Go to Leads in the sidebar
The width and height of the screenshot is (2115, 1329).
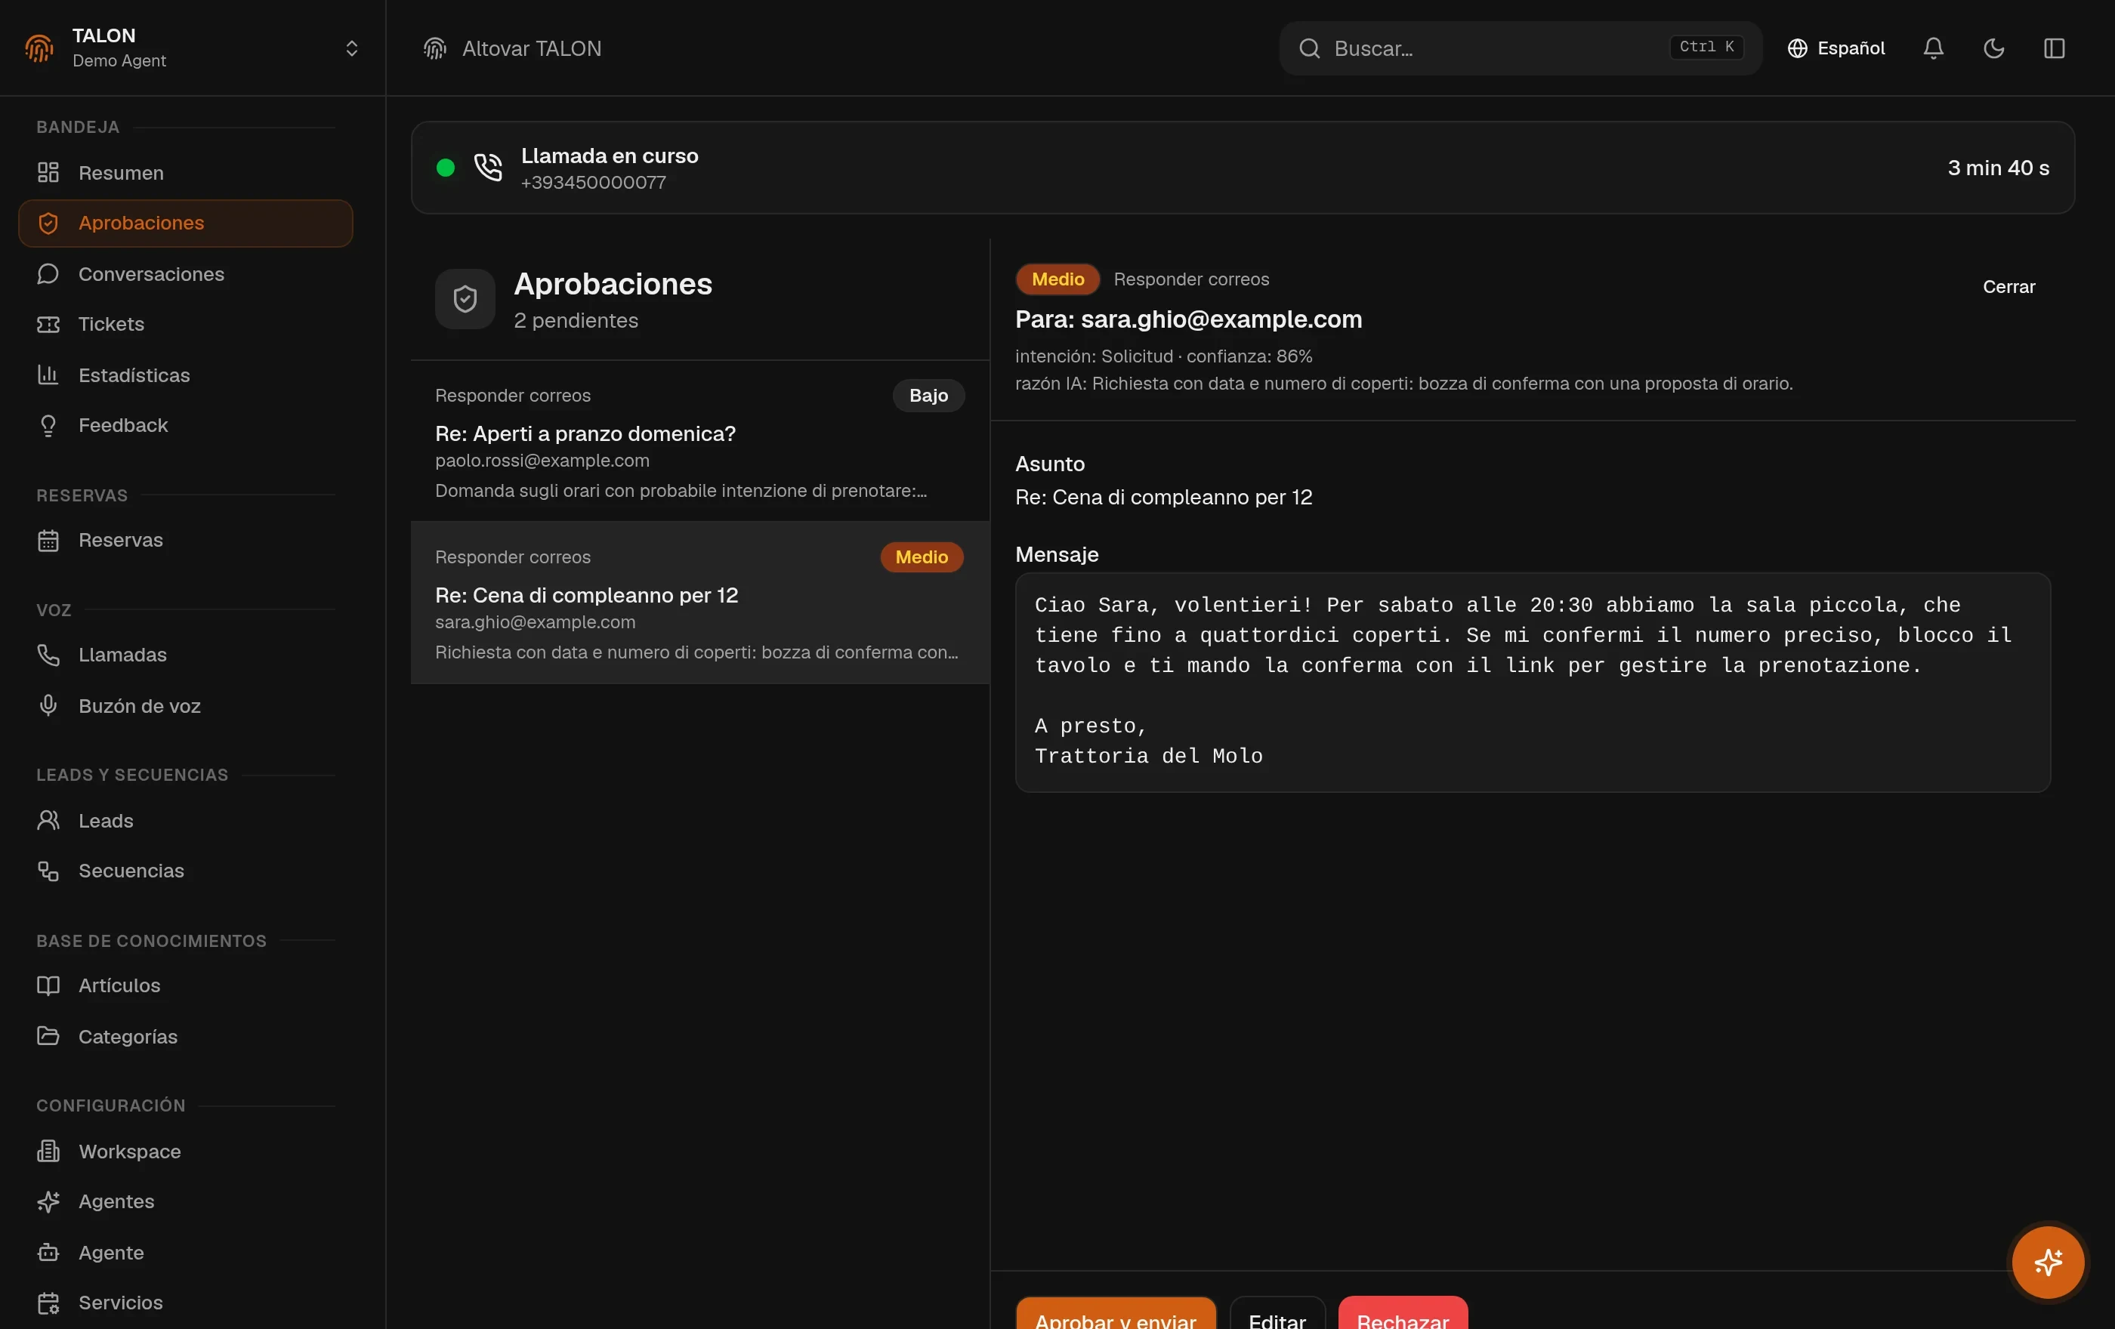pos(185,820)
